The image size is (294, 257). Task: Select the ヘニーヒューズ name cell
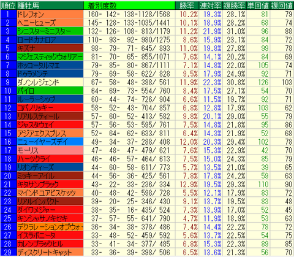50,23
